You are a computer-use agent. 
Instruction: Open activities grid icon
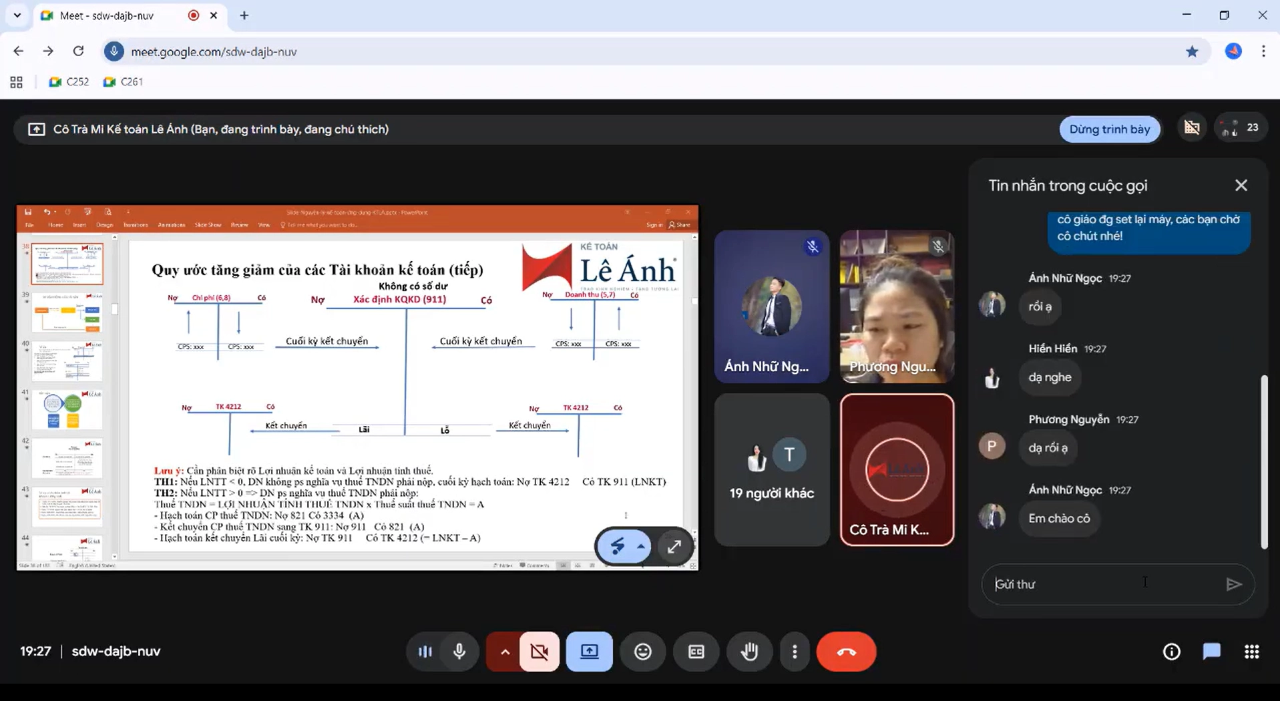coord(1252,652)
